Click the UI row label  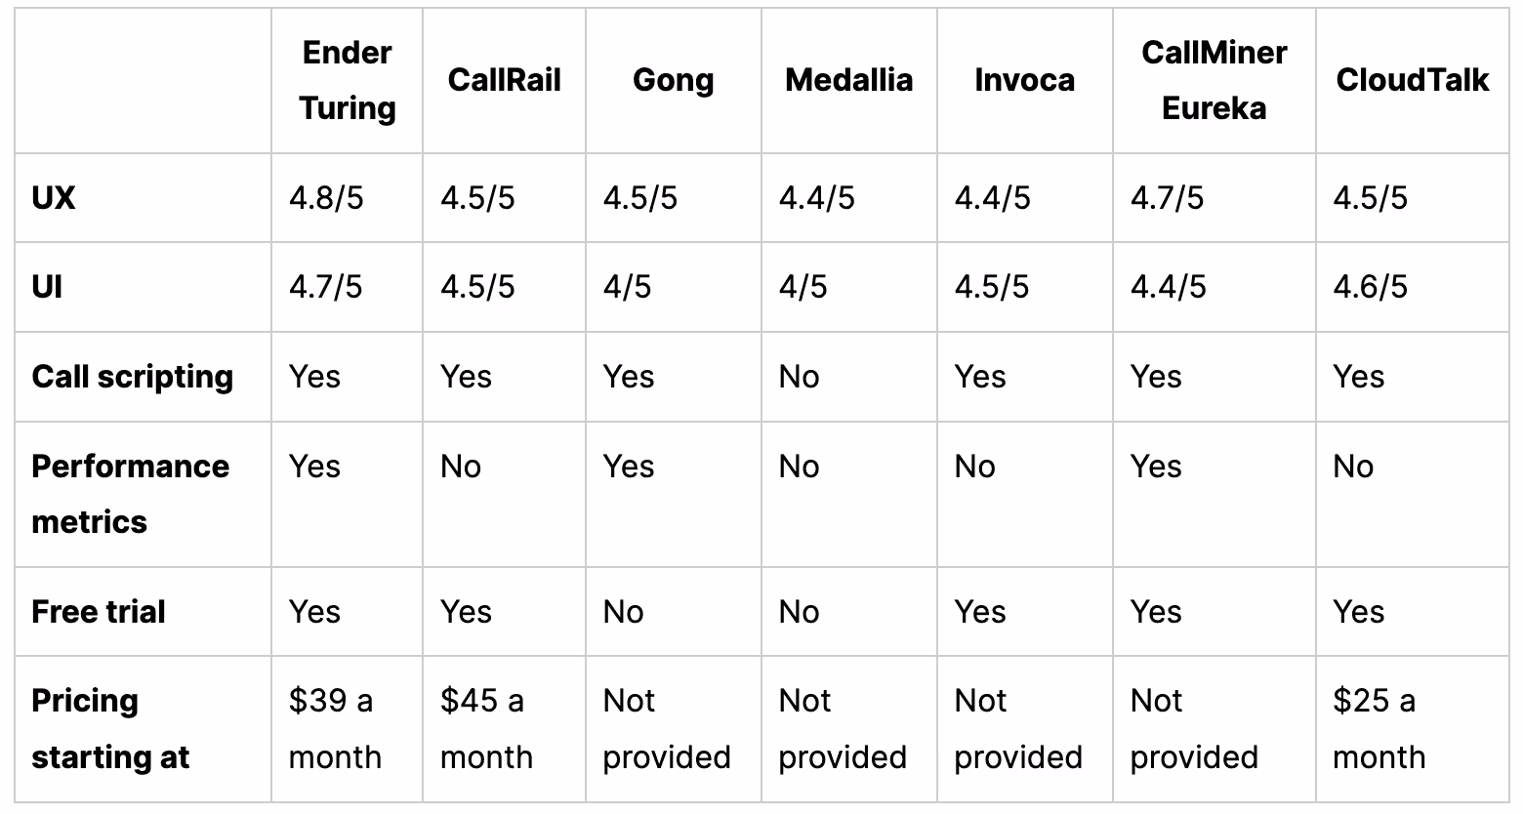[x=47, y=287]
